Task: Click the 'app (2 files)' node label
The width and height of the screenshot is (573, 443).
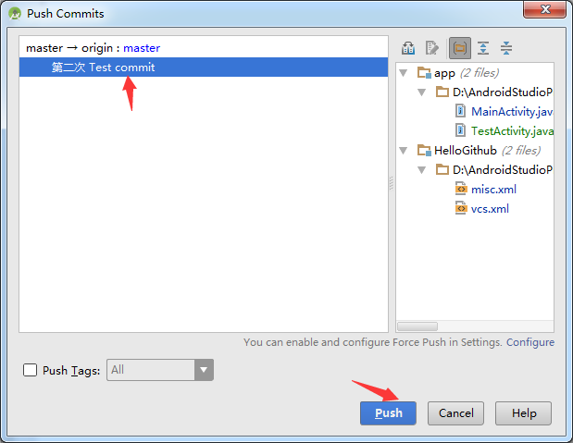Action: (x=467, y=73)
